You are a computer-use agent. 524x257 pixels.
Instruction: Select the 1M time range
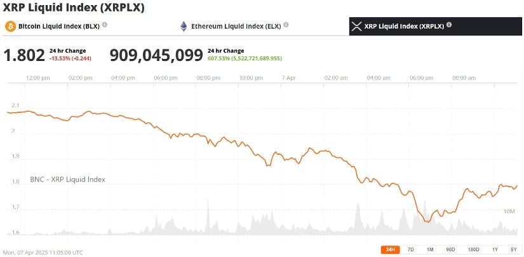429,249
